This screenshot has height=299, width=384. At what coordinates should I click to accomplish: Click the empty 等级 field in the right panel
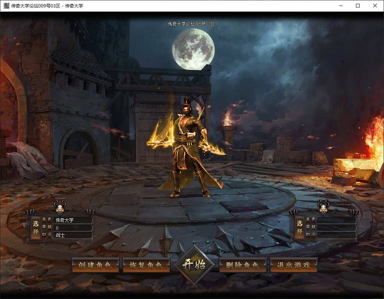point(336,227)
